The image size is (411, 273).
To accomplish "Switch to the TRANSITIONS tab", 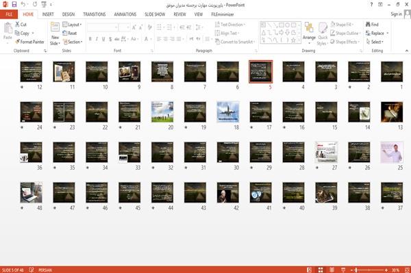I will [95, 14].
